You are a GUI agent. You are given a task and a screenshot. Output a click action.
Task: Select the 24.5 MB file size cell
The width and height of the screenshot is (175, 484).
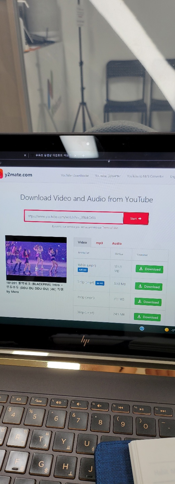pos(119,314)
